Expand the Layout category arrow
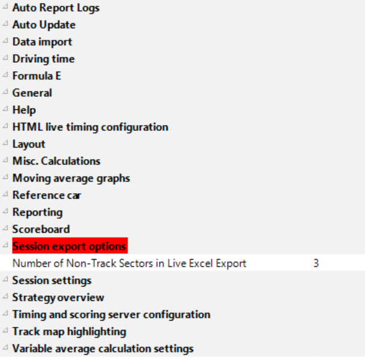This screenshot has height=357, width=365. 5,144
